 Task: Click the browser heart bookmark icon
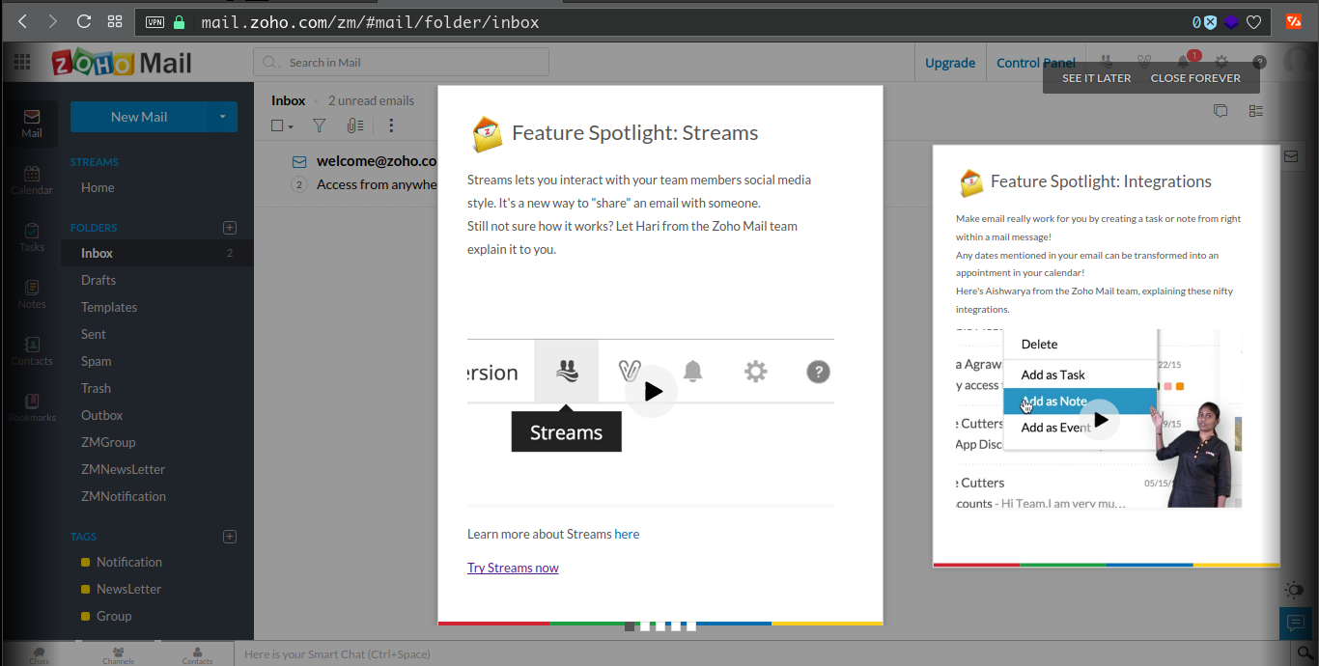pos(1253,21)
